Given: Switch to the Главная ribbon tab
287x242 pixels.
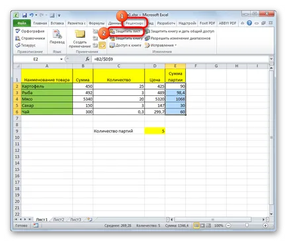Looking at the screenshot, I should [x=40, y=23].
